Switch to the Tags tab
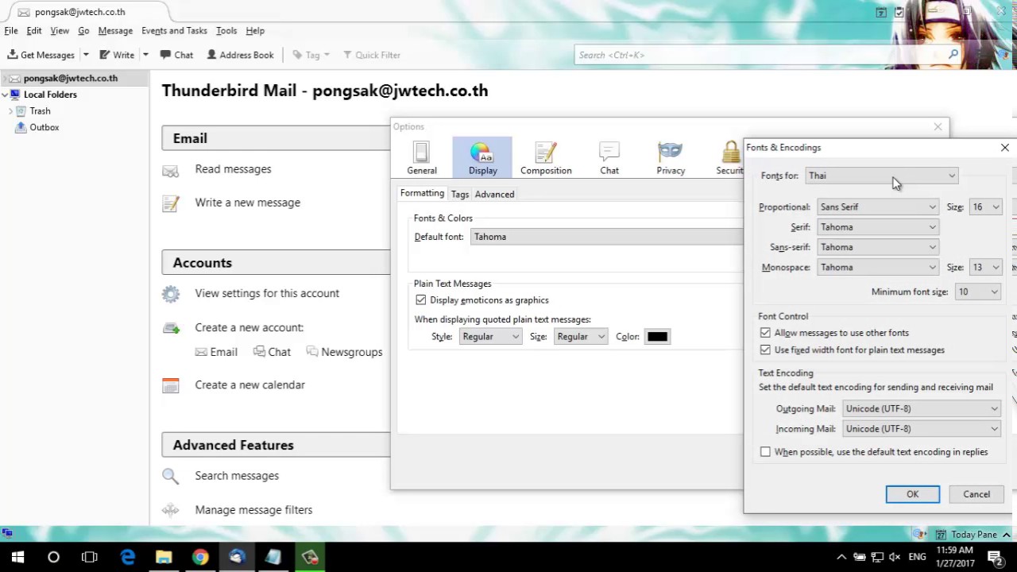Screen dimensions: 1017x572 [x=460, y=194]
